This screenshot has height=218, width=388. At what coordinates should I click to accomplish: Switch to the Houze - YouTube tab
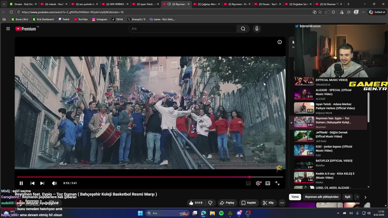(268, 4)
